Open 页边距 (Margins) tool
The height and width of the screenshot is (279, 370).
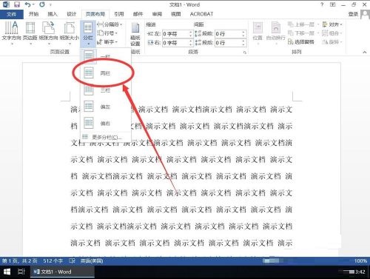[x=30, y=33]
